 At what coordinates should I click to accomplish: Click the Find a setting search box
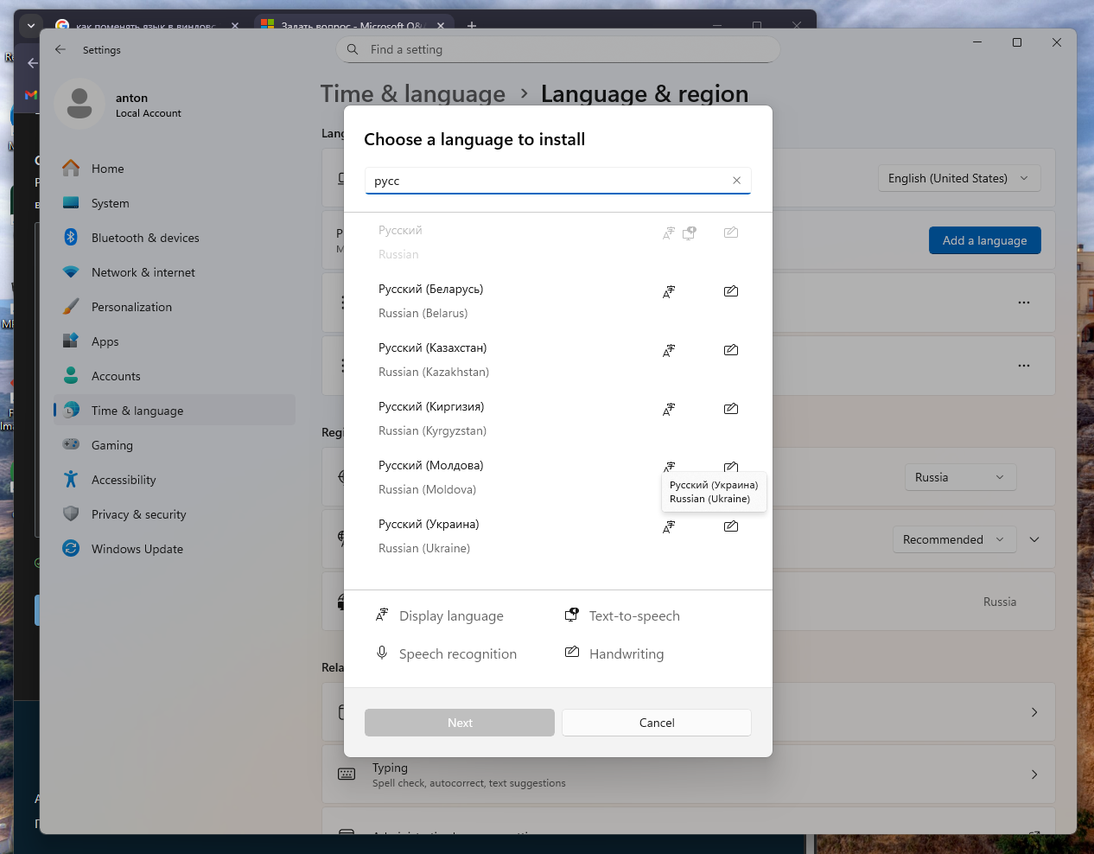coord(558,49)
